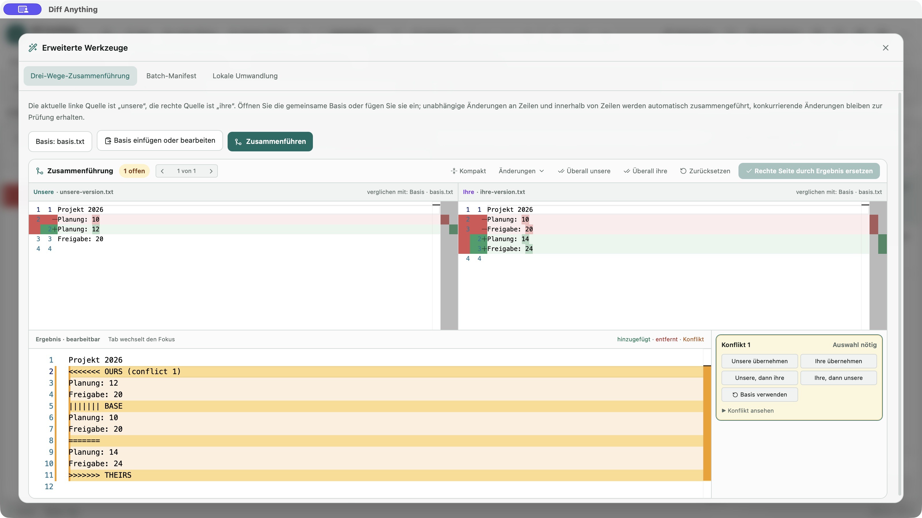
Task: Apply Überall ihre to all conflicts
Action: pyautogui.click(x=645, y=171)
